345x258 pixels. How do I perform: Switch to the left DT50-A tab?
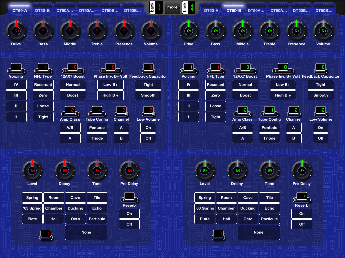tap(20, 9)
